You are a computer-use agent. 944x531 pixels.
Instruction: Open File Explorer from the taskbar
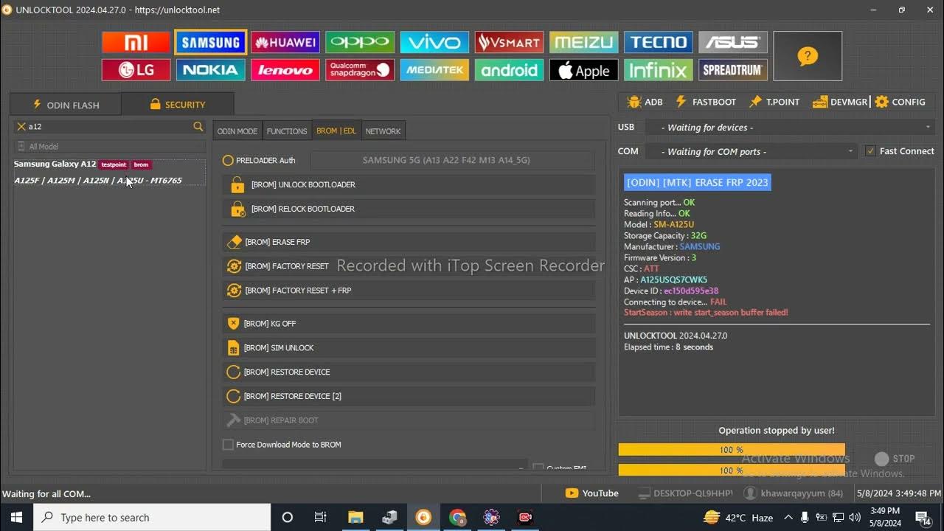pyautogui.click(x=355, y=518)
